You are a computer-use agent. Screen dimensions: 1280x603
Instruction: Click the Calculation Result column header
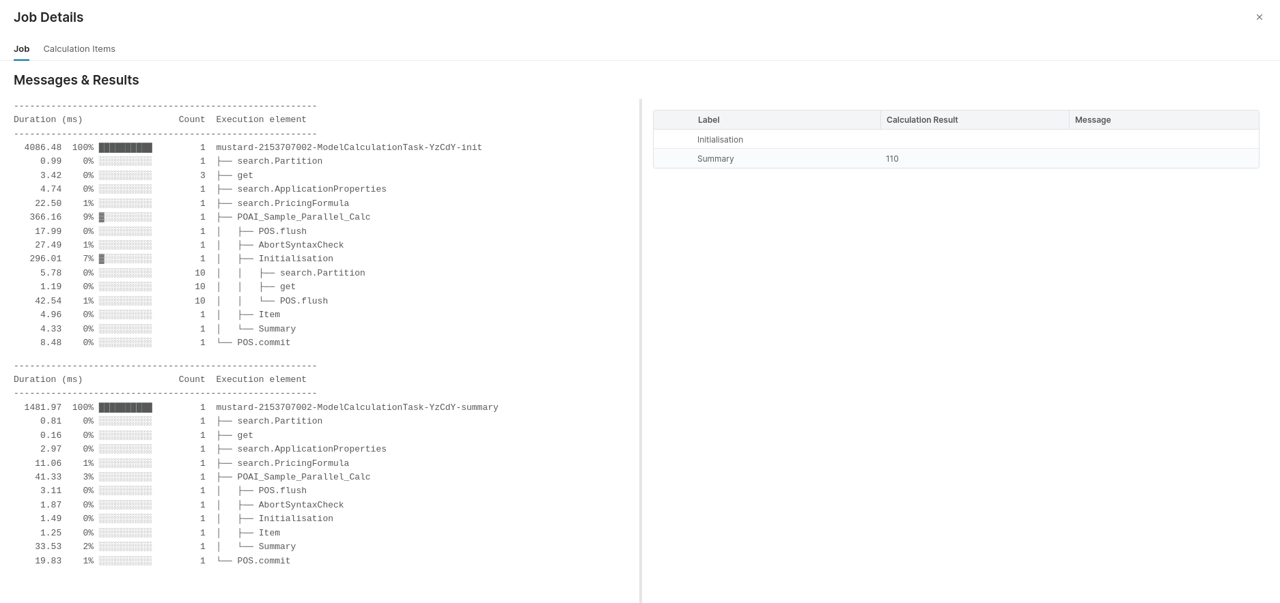point(921,120)
